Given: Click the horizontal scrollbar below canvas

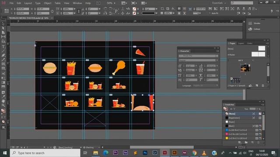Looking at the screenshot, I should pos(161,147).
